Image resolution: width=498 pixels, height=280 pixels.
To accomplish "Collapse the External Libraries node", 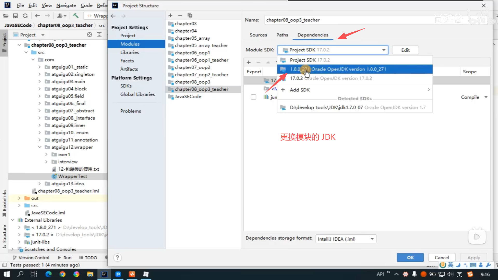I will (12, 220).
